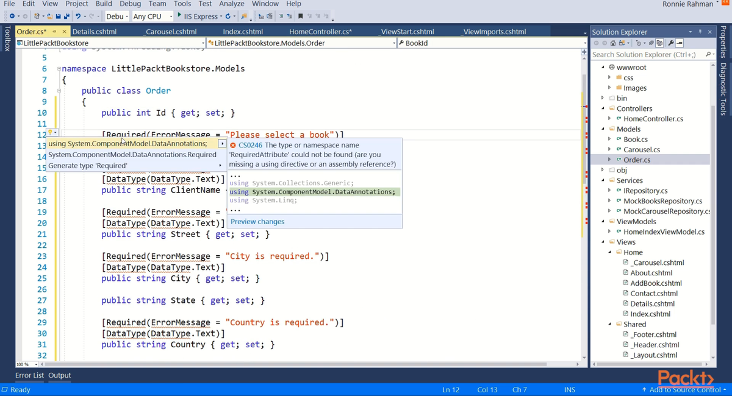Open Properties wrench icon in Solution Explorer
The height and width of the screenshot is (396, 732).
671,43
